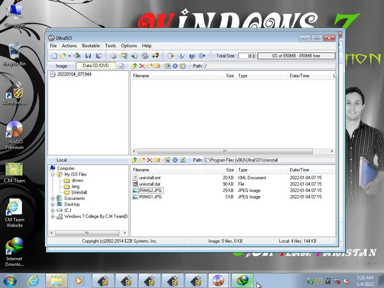The height and width of the screenshot is (288, 384).
Task: Expand the Desktop tree node
Action: 52,204
